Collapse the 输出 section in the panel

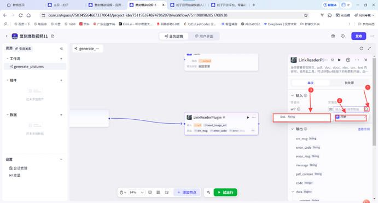[x=293, y=129]
